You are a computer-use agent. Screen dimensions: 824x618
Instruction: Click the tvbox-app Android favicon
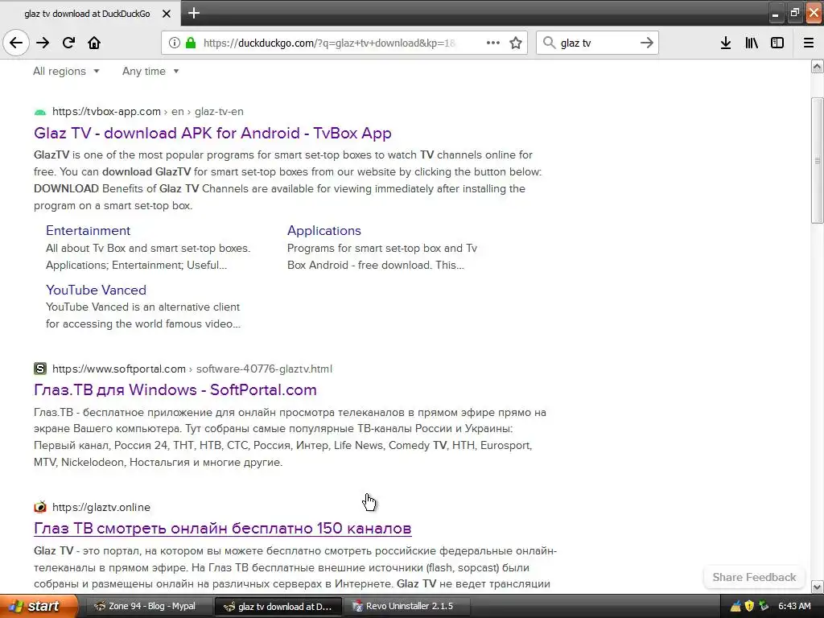[x=40, y=111]
